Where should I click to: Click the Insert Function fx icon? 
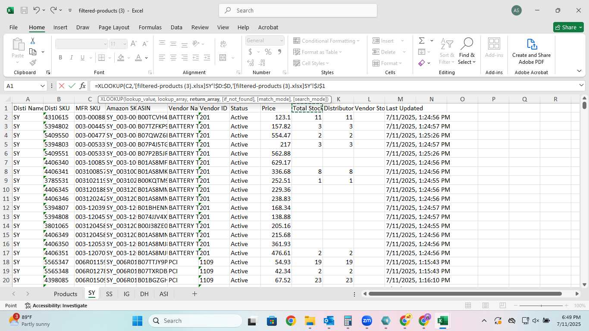[83, 86]
